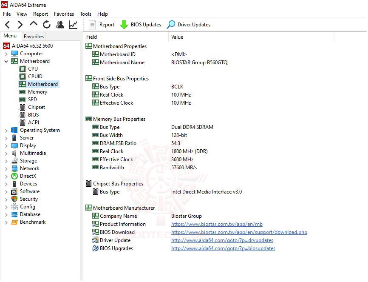This screenshot has width=368, height=282.
Task: Click the Database icon in tree
Action: 14,214
